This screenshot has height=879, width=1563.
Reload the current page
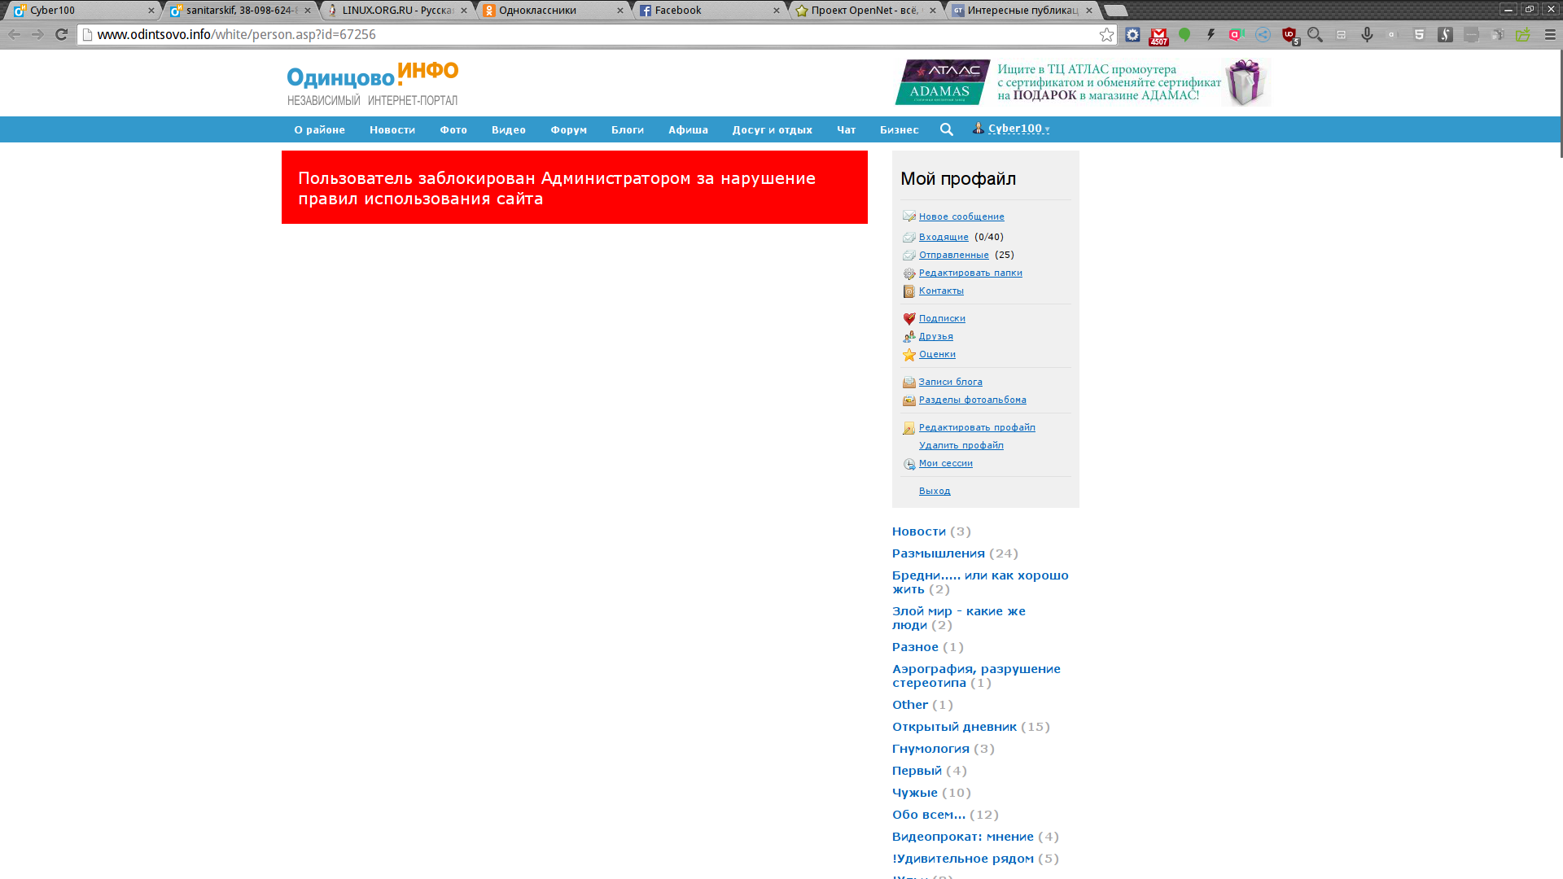(61, 34)
